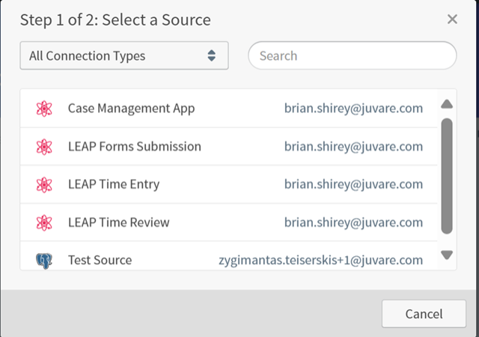Select the Case Management App source
The image size is (479, 337).
(x=229, y=109)
